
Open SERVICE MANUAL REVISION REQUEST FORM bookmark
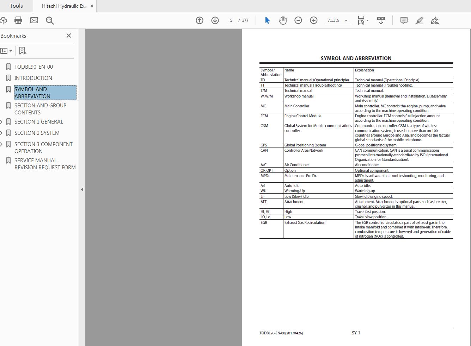[45, 164]
